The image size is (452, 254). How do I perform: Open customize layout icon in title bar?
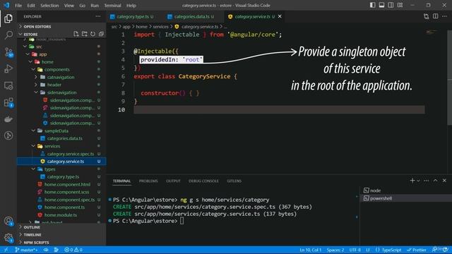coord(400,5)
